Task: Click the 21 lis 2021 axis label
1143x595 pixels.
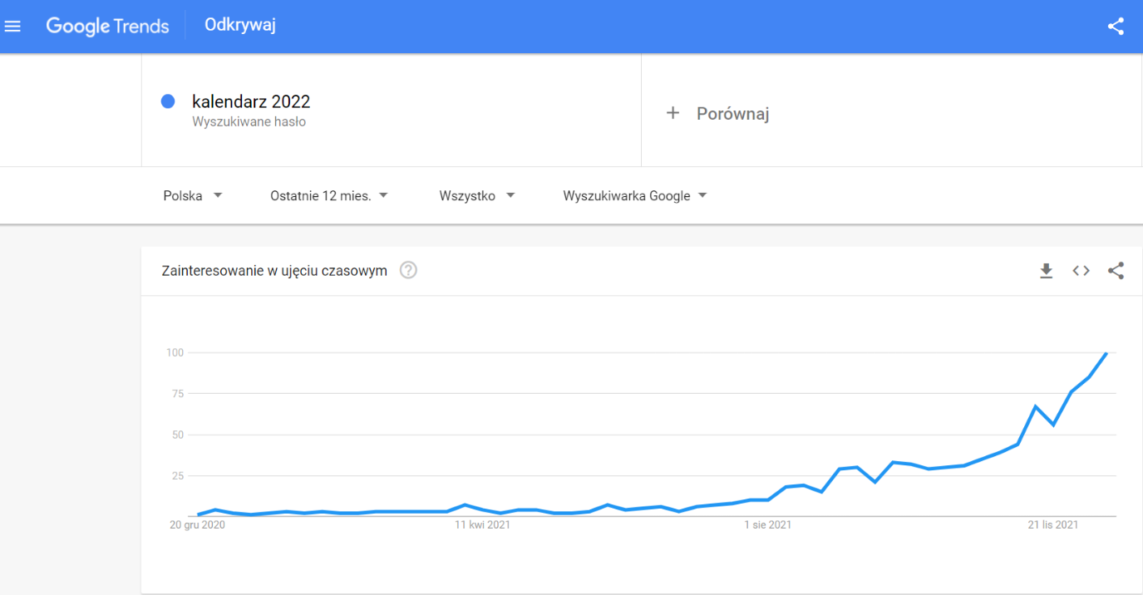Action: [1053, 525]
